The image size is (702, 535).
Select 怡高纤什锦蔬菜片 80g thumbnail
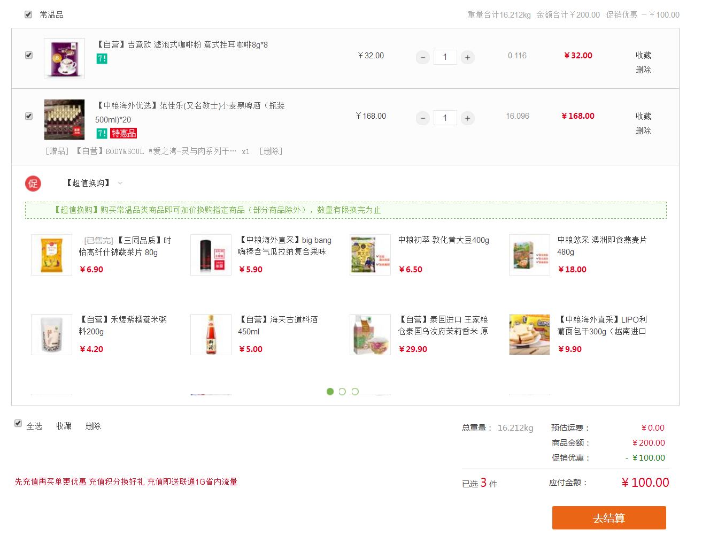point(51,255)
